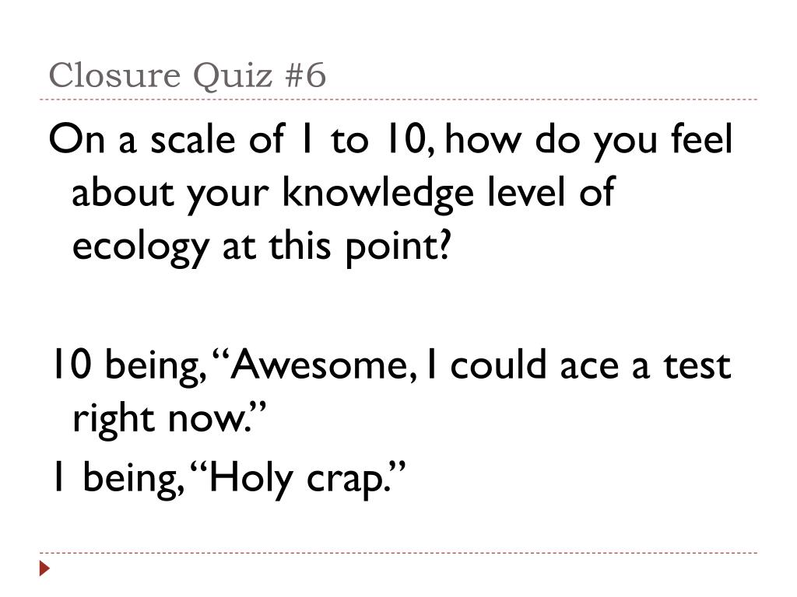Click the word "knowledge" in the question

click(378, 194)
